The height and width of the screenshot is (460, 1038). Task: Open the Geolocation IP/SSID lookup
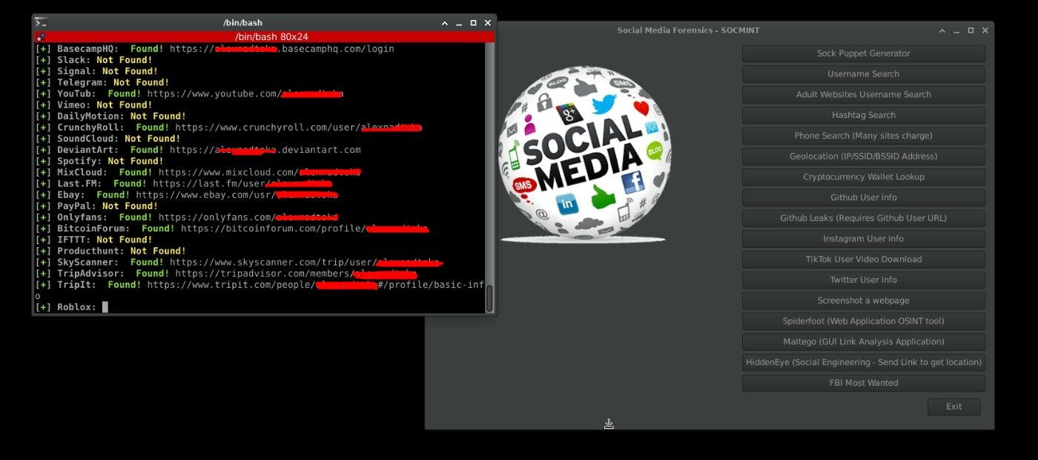[x=862, y=156]
